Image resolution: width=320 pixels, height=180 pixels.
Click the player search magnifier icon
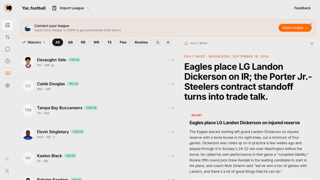[158, 42]
